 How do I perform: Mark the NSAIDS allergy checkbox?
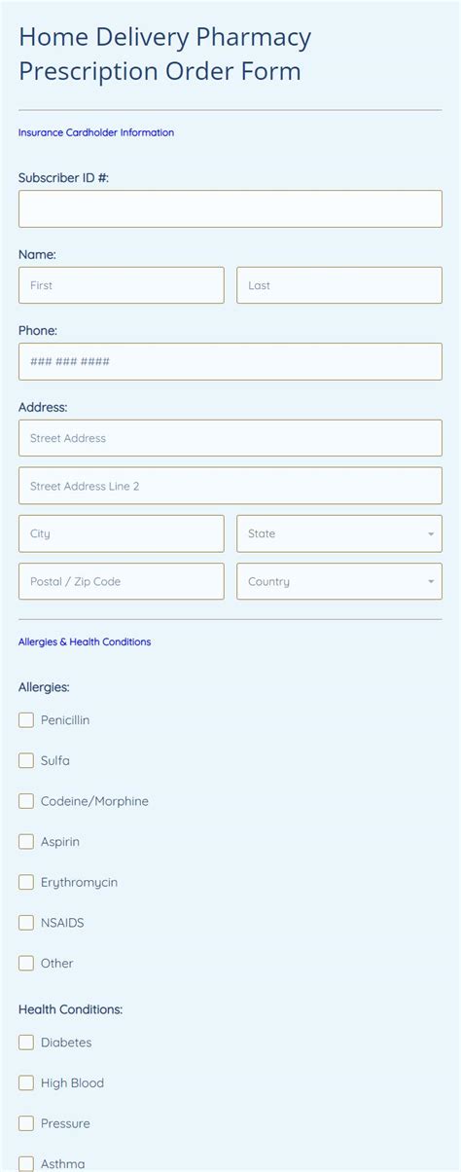click(26, 922)
